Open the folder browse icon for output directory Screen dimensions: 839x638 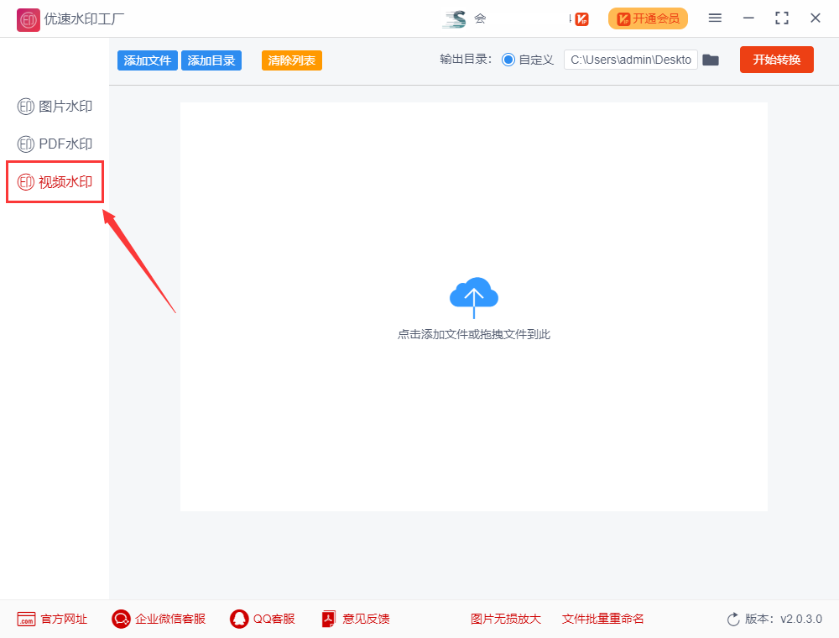(711, 60)
